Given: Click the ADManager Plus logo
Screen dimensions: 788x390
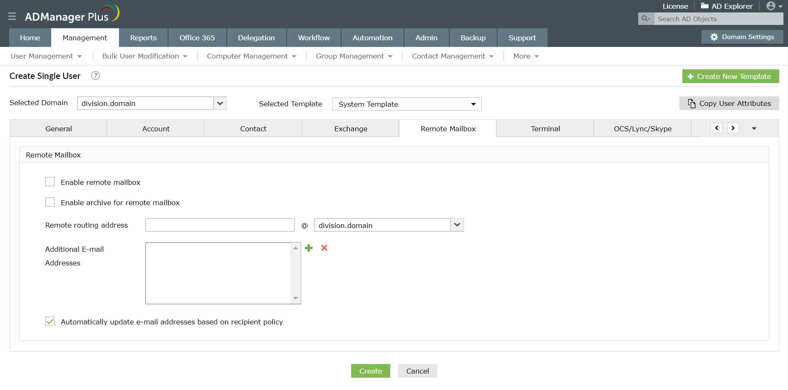Looking at the screenshot, I should [x=72, y=14].
